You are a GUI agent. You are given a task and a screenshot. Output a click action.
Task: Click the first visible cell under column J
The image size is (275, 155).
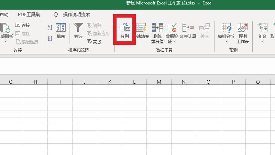[x=85, y=88]
